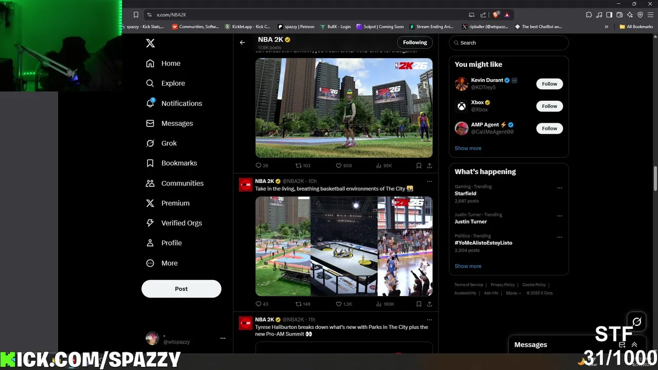
Task: Click the share icon in address bar
Action: (x=483, y=14)
